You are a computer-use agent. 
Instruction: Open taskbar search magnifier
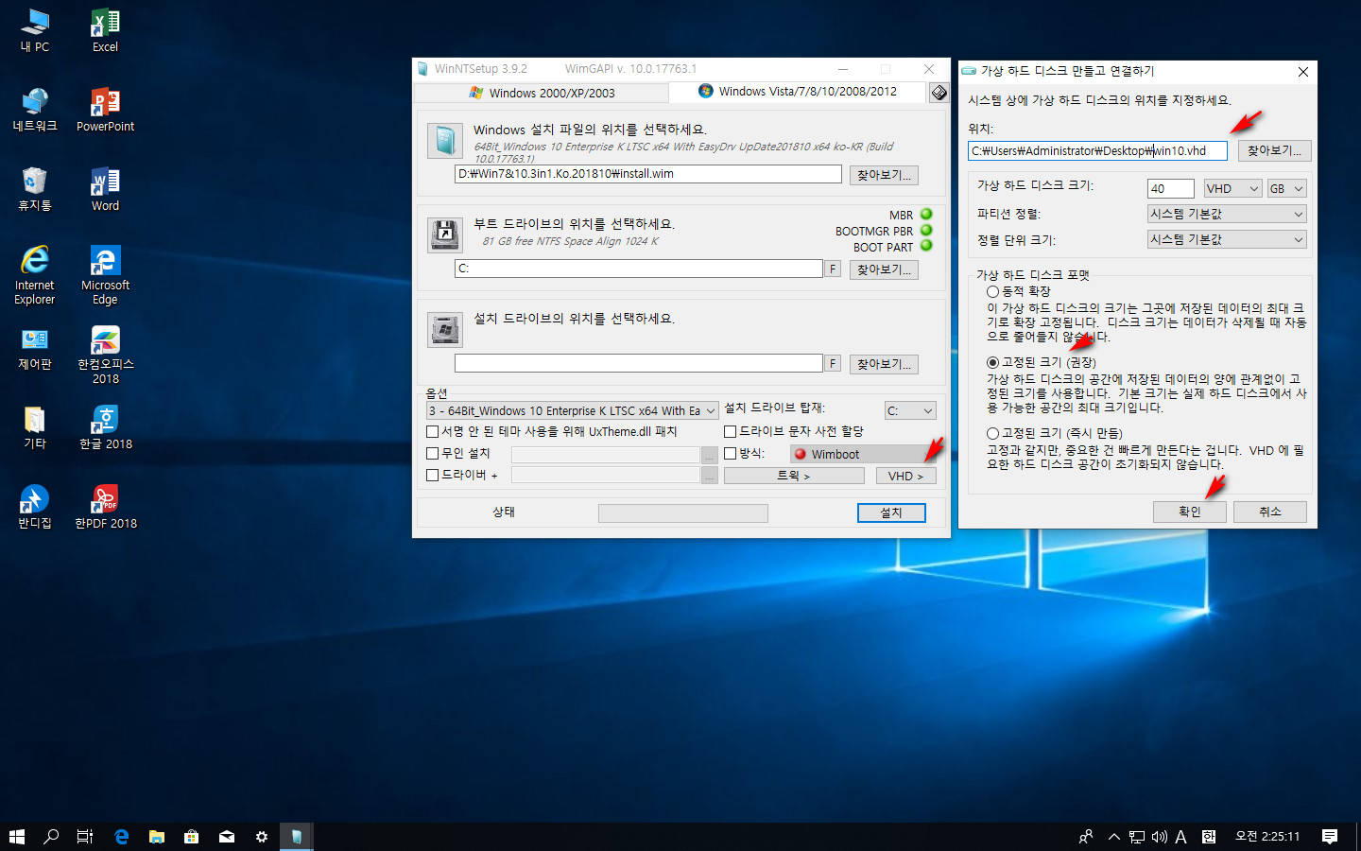[x=51, y=836]
